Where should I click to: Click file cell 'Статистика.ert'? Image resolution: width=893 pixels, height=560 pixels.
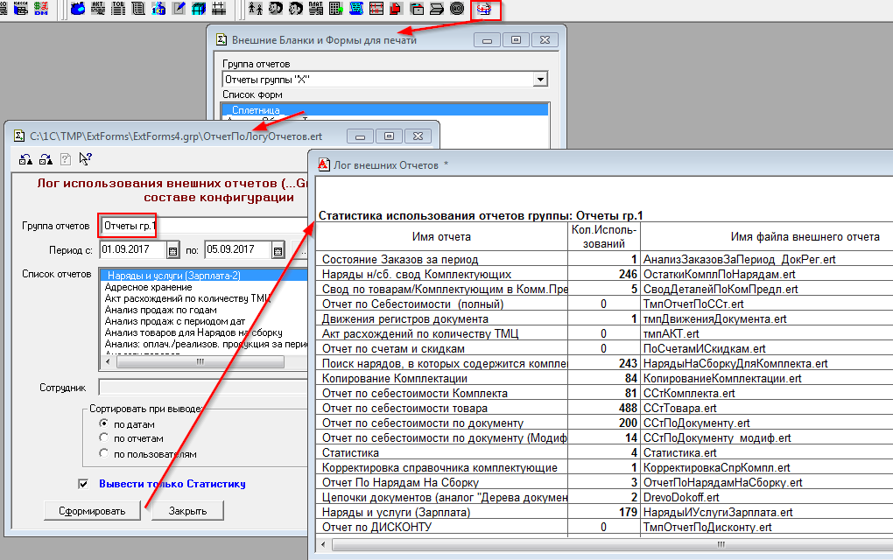[767, 453]
